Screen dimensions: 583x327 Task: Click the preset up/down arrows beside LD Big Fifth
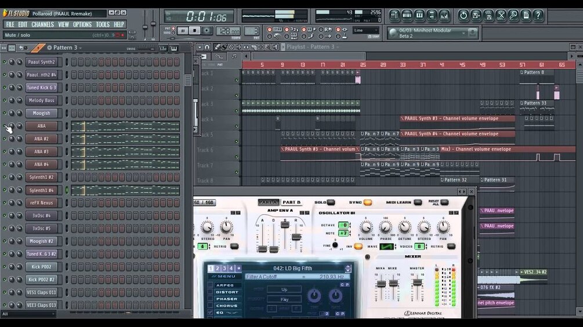pyautogui.click(x=347, y=269)
